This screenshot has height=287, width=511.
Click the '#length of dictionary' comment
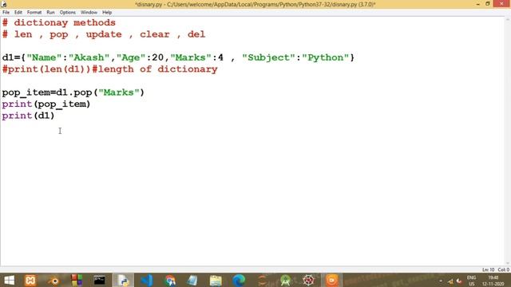click(155, 69)
